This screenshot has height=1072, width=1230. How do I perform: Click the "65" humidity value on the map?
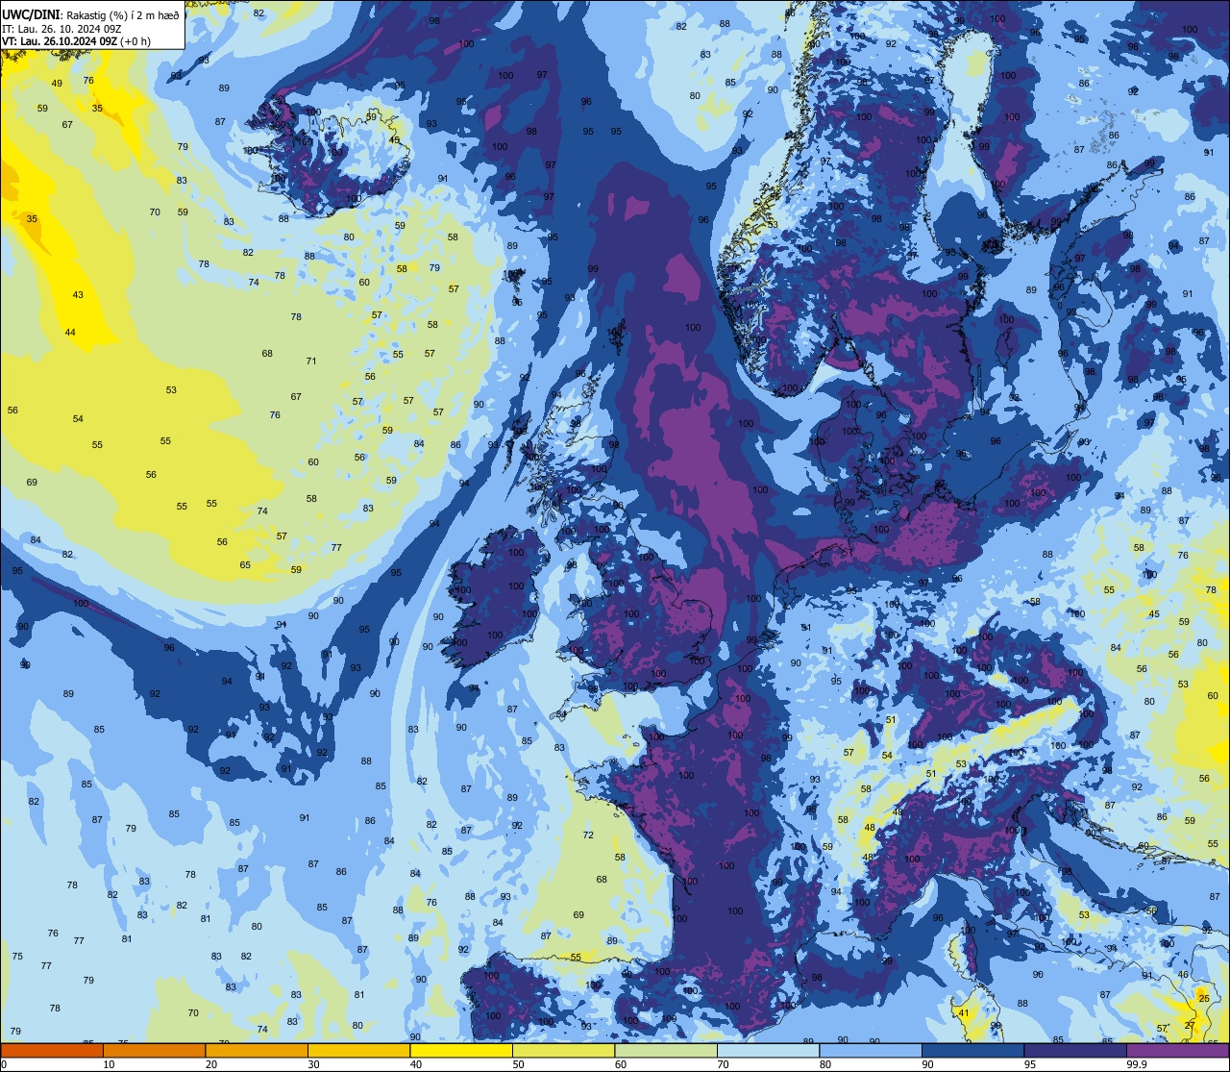245,565
